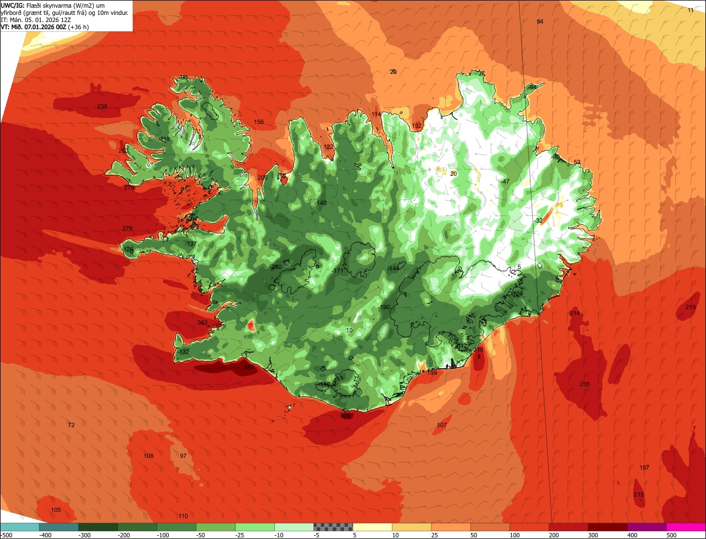Click the map value -144 in central Iceland
The height and width of the screenshot is (539, 706).
tap(393, 268)
